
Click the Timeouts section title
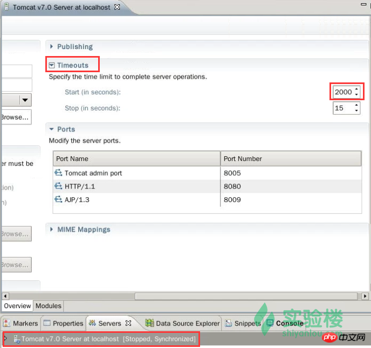coord(73,65)
